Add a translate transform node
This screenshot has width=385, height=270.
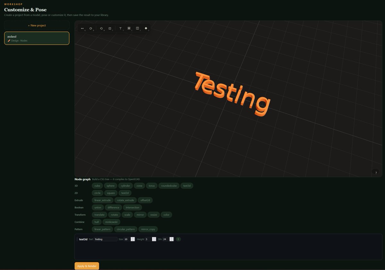[x=99, y=215]
